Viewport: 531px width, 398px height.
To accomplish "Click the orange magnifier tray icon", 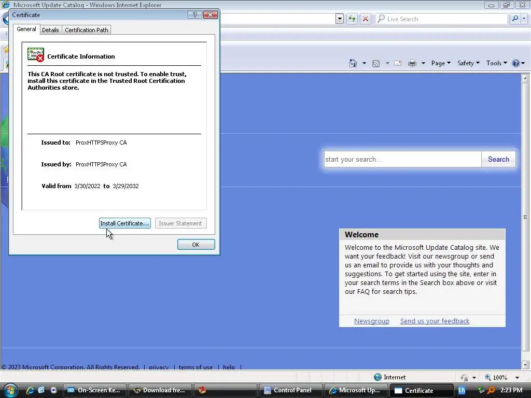I will (x=492, y=390).
